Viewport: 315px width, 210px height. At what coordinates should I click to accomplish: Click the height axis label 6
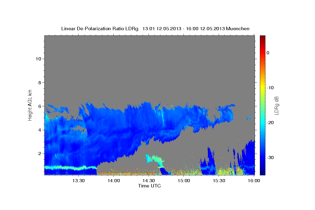pos(39,106)
